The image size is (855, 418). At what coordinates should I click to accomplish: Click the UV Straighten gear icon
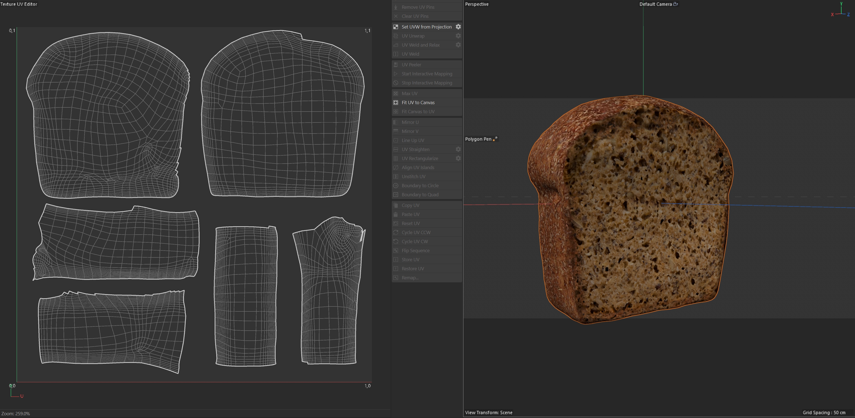pos(458,149)
